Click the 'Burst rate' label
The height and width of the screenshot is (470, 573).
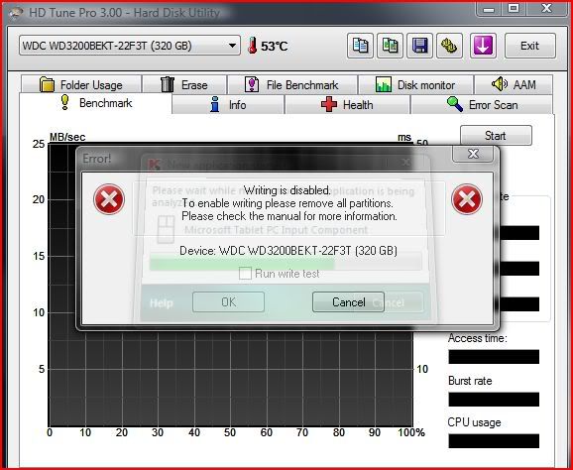point(470,381)
